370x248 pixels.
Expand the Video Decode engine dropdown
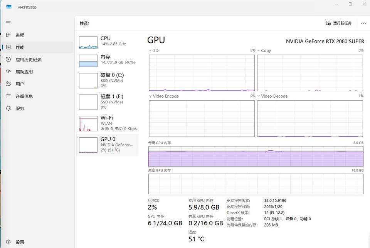(x=259, y=96)
